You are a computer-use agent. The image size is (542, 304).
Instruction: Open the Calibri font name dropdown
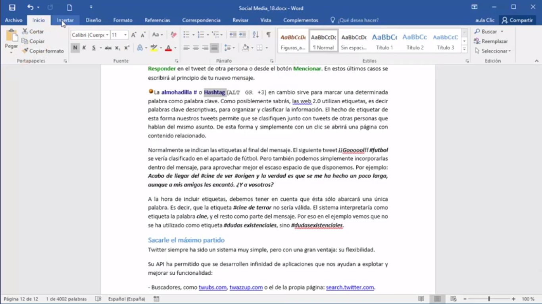click(90, 35)
